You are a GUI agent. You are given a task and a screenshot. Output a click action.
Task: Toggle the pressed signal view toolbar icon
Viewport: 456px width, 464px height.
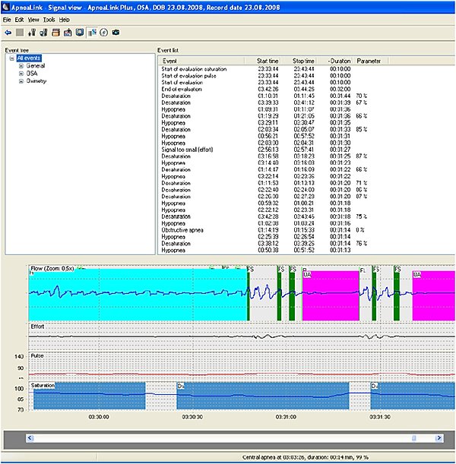pyautogui.click(x=92, y=33)
